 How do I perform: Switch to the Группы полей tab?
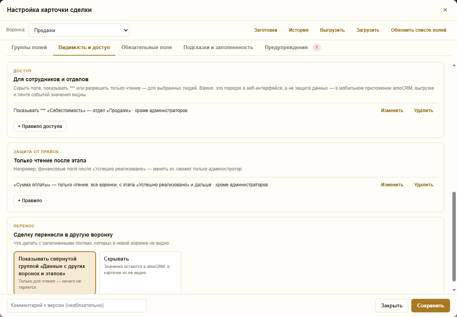[x=29, y=48]
